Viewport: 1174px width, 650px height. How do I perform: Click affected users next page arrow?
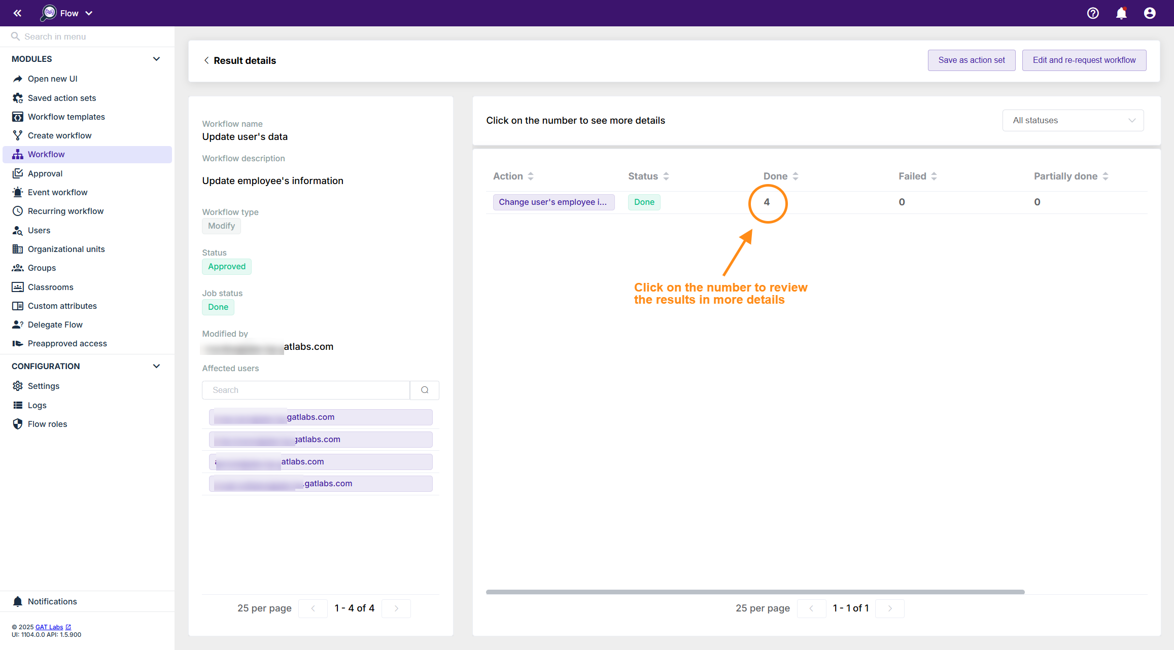[396, 608]
